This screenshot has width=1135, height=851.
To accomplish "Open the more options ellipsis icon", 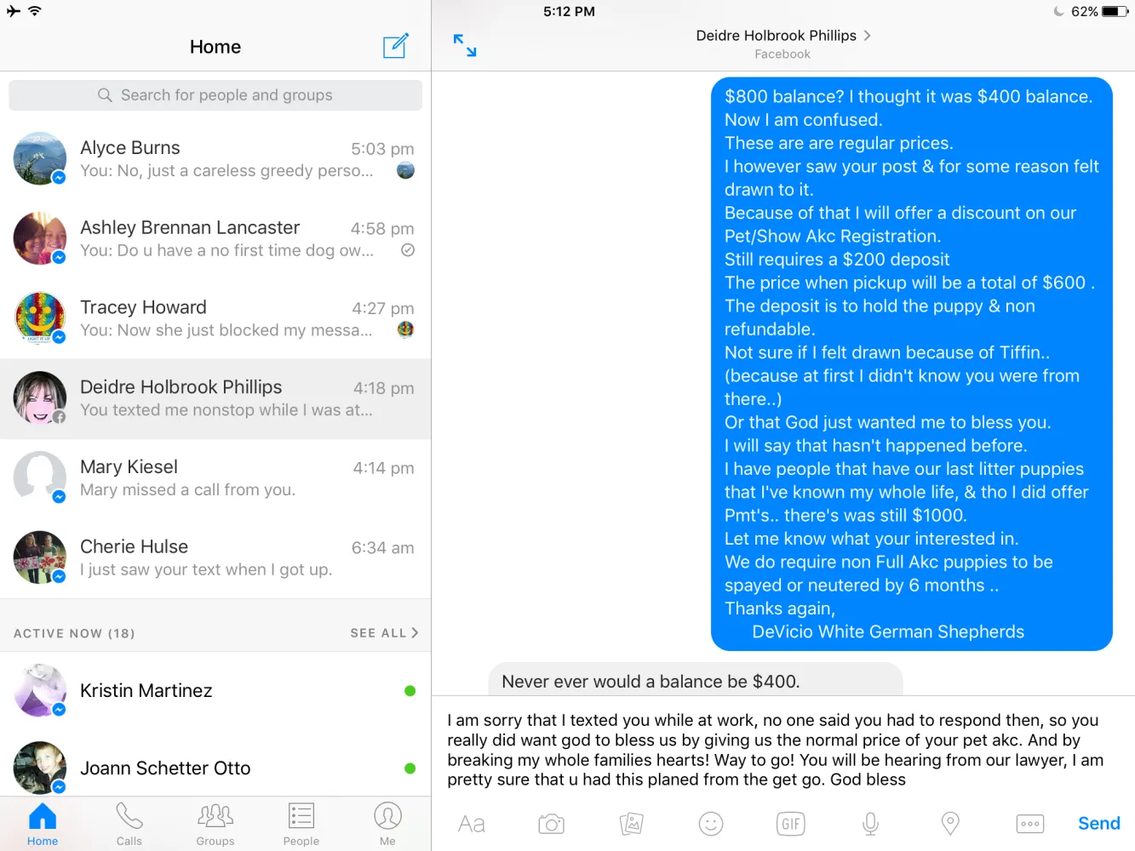I will (x=1030, y=824).
